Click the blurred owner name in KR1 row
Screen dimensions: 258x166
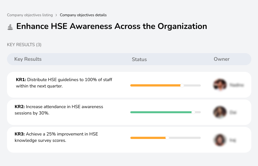pos(237,85)
